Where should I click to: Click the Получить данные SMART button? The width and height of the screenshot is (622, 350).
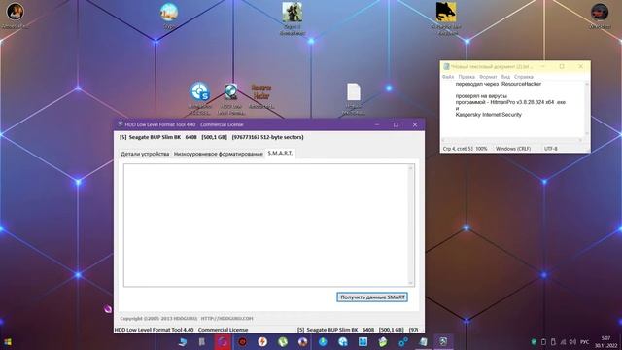click(x=372, y=297)
